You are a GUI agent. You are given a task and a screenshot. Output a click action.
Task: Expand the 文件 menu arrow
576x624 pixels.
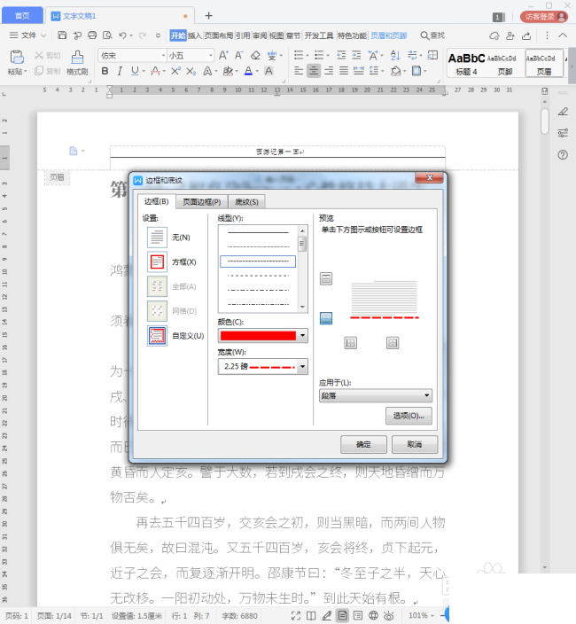tap(43, 35)
